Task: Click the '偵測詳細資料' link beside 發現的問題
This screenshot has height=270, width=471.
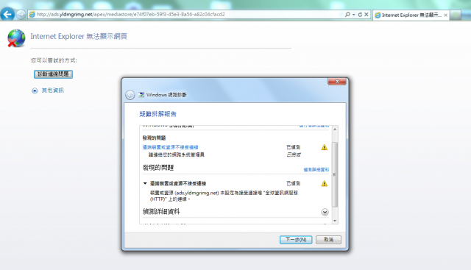Action: tap(316, 170)
